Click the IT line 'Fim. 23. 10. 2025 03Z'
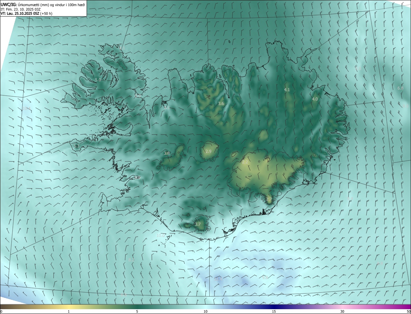 (23, 9)
